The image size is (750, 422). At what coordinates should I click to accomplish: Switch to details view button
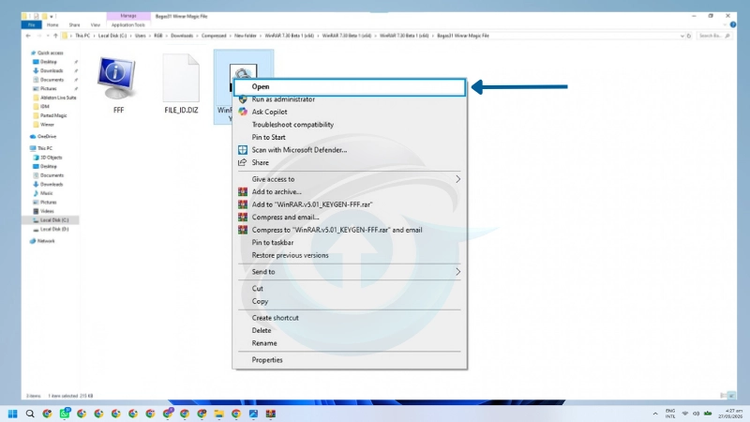724,396
